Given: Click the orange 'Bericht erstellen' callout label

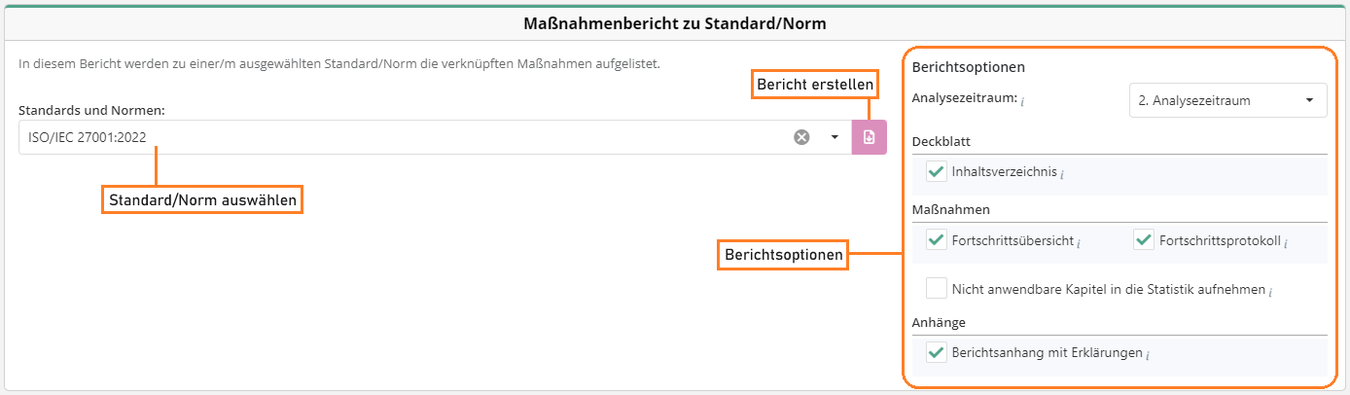Looking at the screenshot, I should (815, 85).
